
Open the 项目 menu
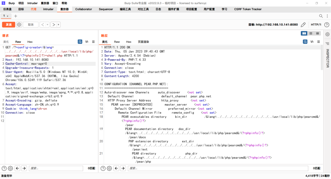pyautogui.click(x=21, y=3)
